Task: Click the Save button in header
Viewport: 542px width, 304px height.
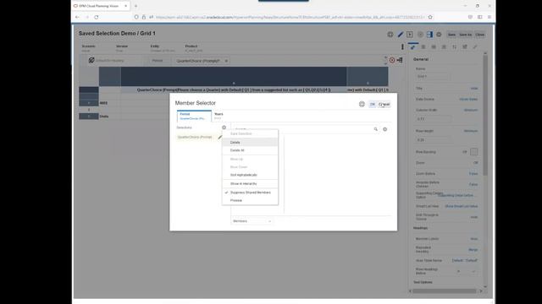Action: pyautogui.click(x=451, y=35)
